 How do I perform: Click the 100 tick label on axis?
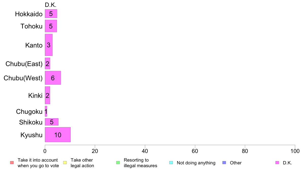pyautogui.click(x=295, y=151)
